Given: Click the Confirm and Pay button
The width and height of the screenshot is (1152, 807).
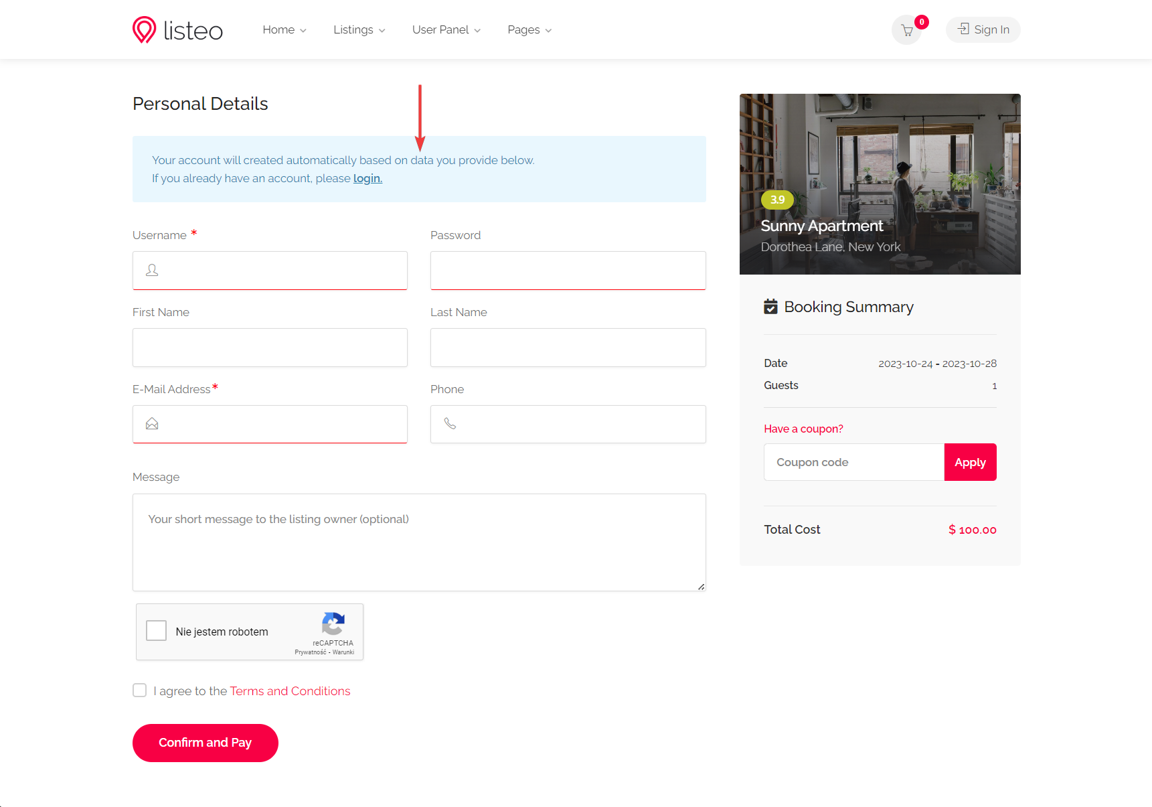Looking at the screenshot, I should (205, 743).
